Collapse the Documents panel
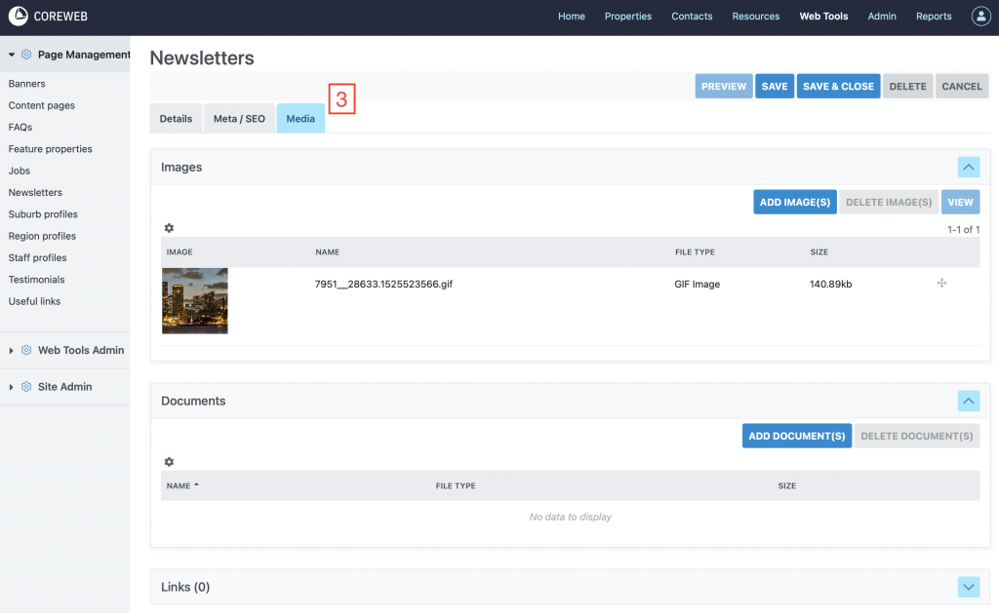 coord(968,401)
